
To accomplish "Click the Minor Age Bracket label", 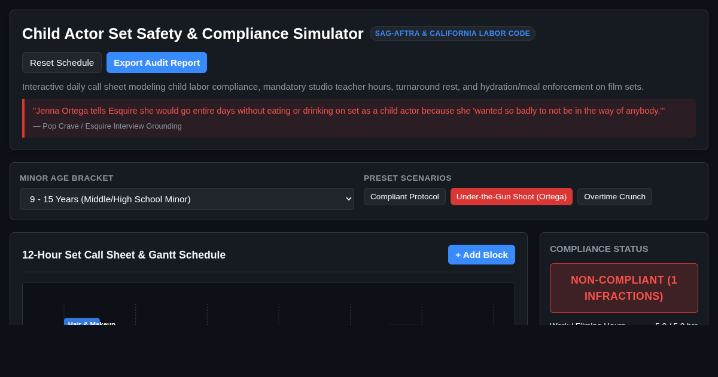I will [x=66, y=178].
